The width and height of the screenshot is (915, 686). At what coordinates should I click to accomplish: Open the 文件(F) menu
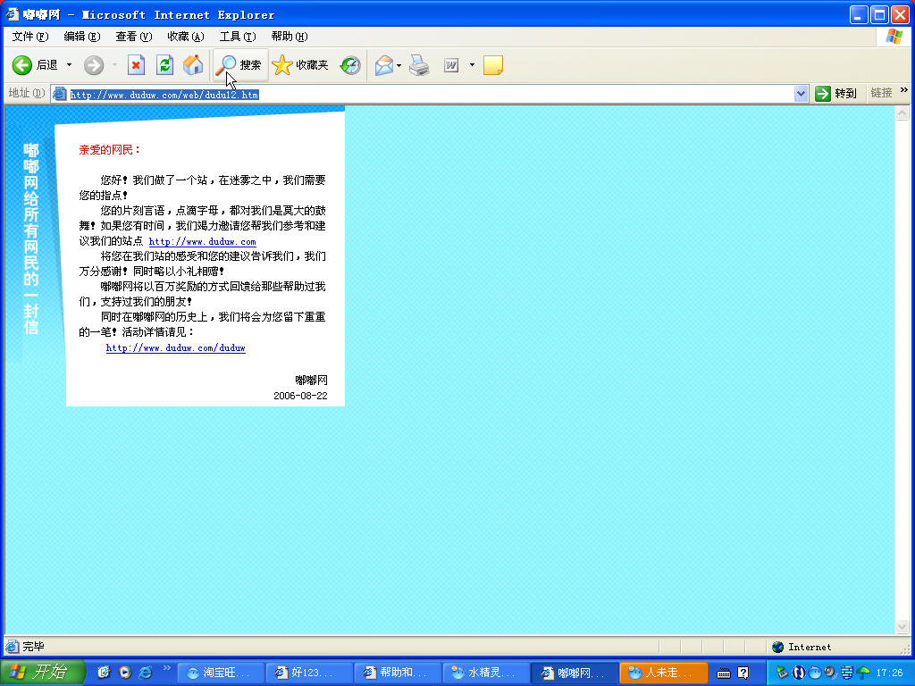click(30, 36)
